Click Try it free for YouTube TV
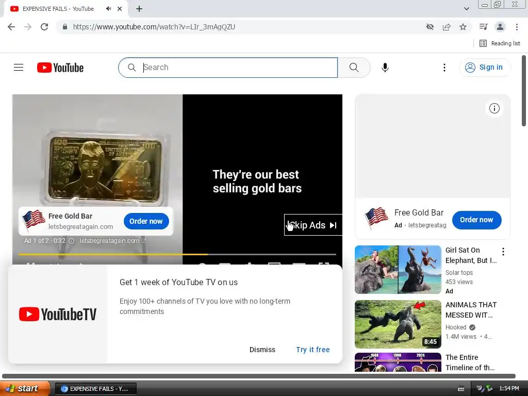The image size is (528, 396). click(x=313, y=350)
